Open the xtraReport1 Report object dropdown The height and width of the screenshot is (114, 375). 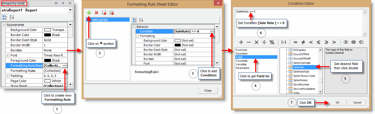(x=70, y=10)
